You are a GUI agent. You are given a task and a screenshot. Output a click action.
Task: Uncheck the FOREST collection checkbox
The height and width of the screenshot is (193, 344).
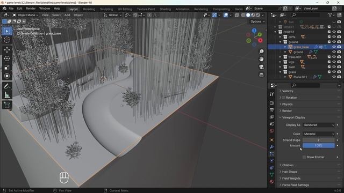329,32
